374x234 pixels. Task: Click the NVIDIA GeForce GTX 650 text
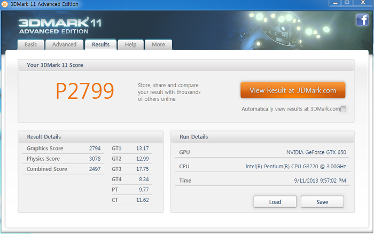pyautogui.click(x=316, y=152)
